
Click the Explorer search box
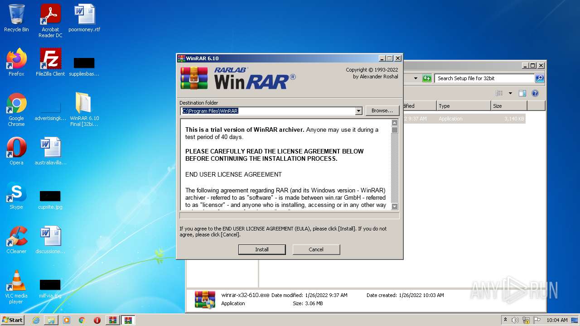484,78
